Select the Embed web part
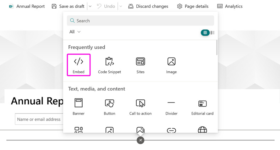 (78, 65)
